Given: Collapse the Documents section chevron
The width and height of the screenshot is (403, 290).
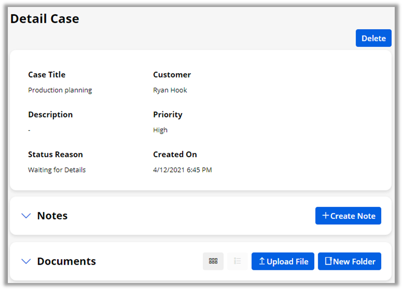Looking at the screenshot, I should pyautogui.click(x=26, y=261).
